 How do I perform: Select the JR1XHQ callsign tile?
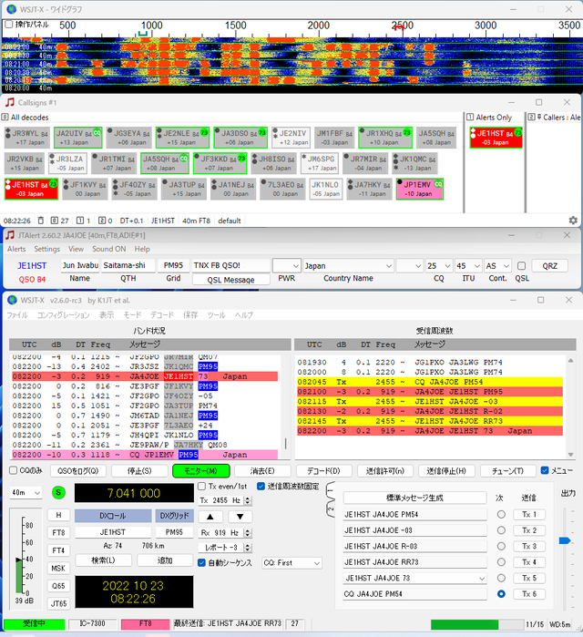[x=385, y=138]
